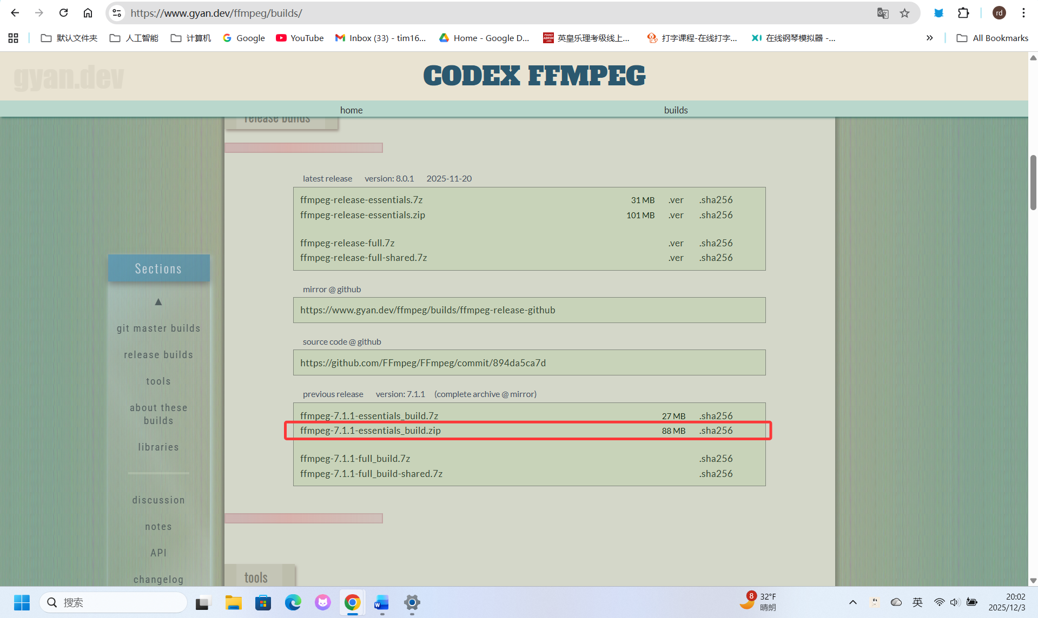Open the apps grid in bookmarks bar
1038x618 pixels.
14,38
